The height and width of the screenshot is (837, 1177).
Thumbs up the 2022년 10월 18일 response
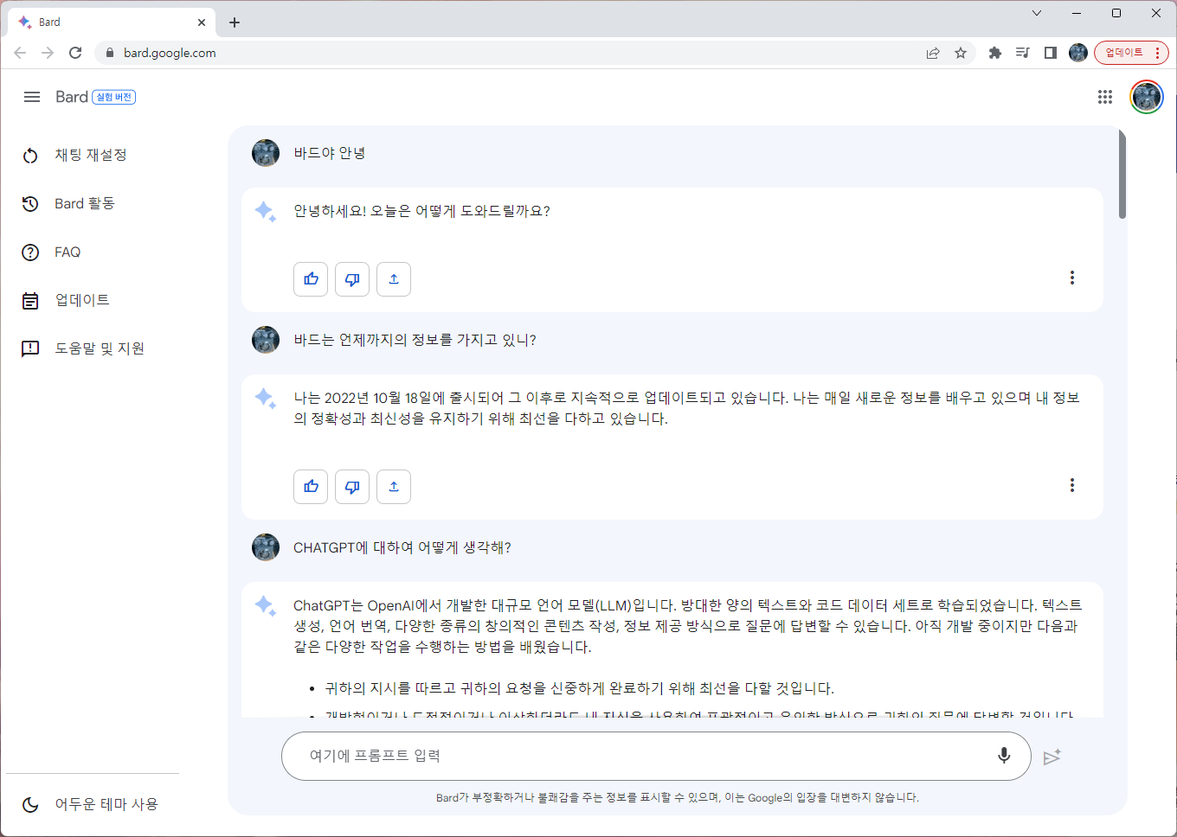(311, 487)
